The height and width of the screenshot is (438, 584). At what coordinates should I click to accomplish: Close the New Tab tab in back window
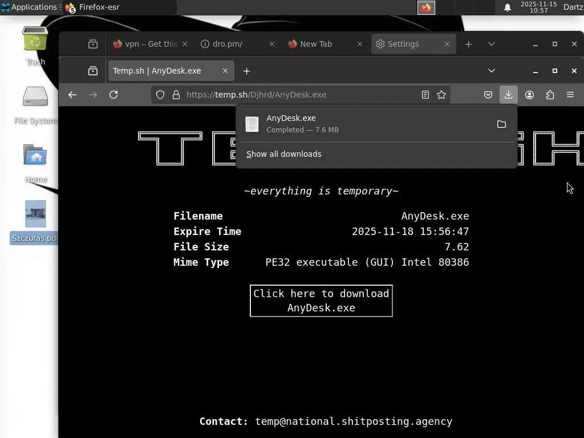point(359,44)
